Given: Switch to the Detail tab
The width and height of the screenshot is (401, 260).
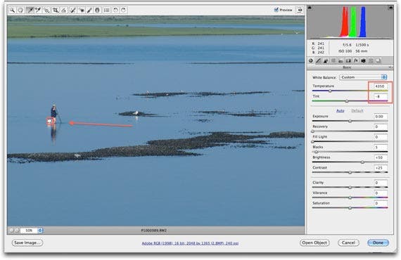Looking at the screenshot, I should (x=326, y=61).
